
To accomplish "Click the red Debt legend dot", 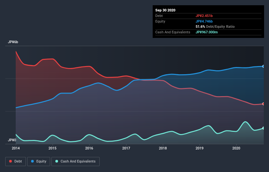I will pyautogui.click(x=10, y=161).
